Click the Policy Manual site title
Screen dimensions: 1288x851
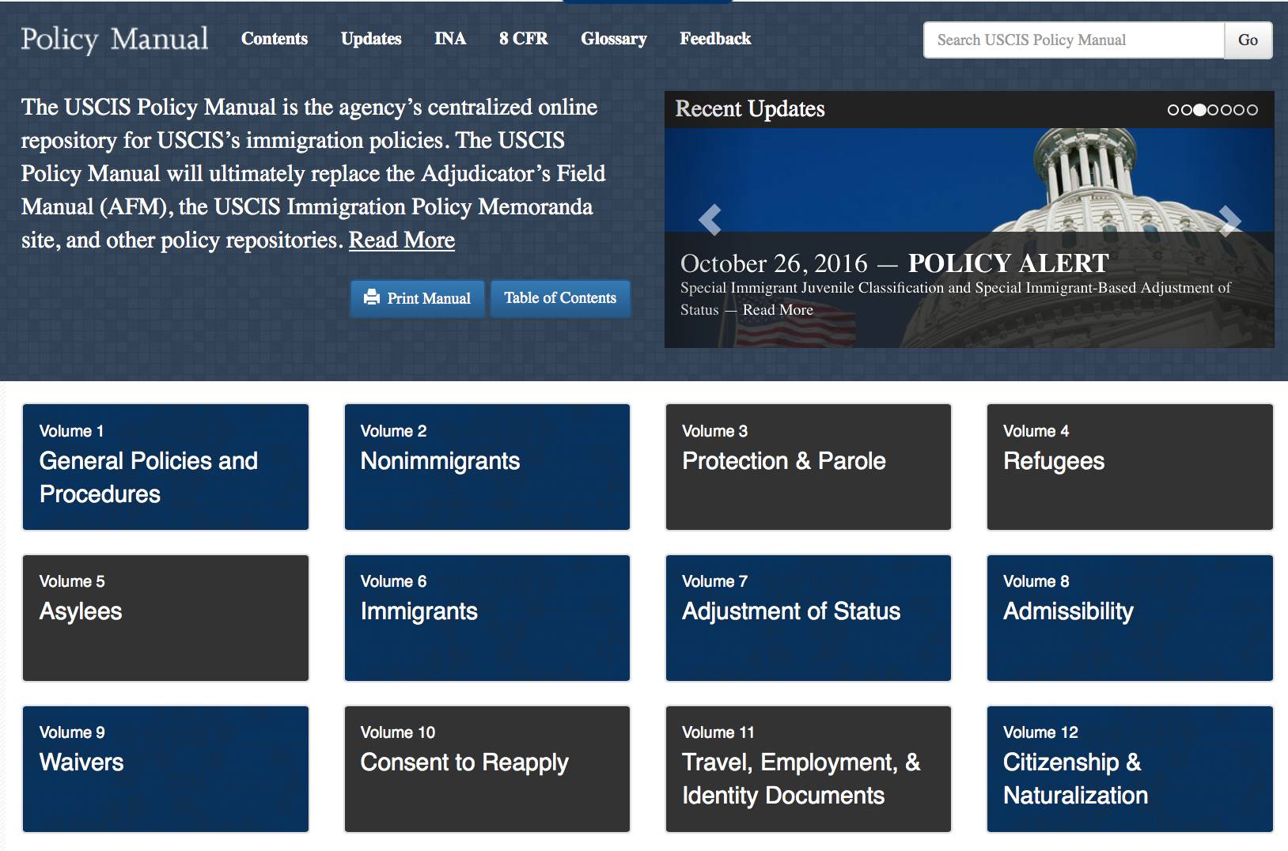click(x=115, y=39)
